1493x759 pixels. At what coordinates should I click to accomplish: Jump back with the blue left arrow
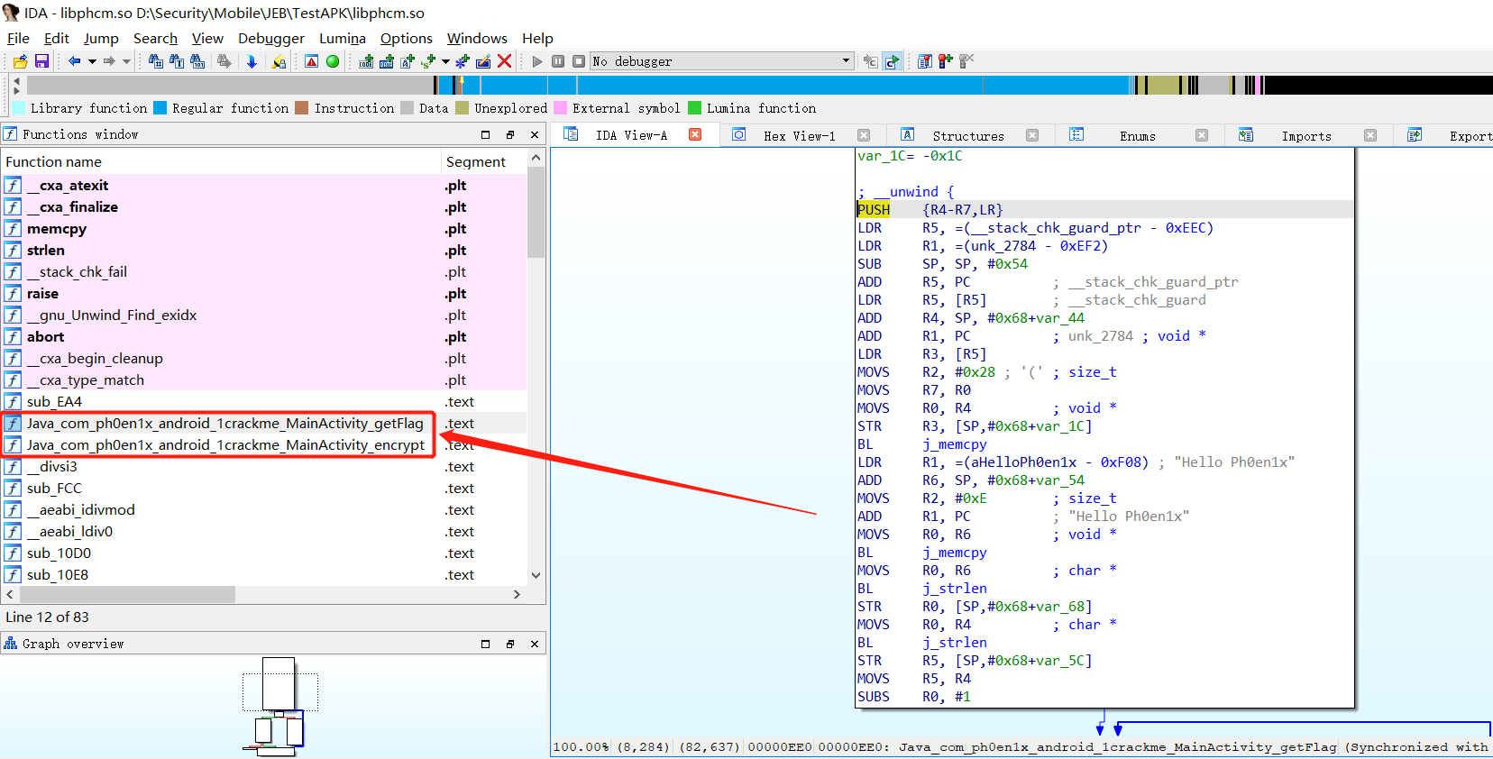pos(74,61)
